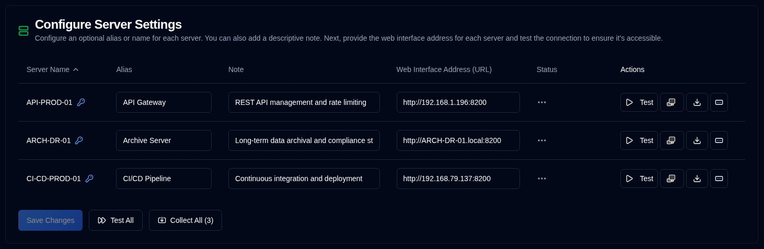Click the Web Interface Address (URL) header

(x=444, y=69)
